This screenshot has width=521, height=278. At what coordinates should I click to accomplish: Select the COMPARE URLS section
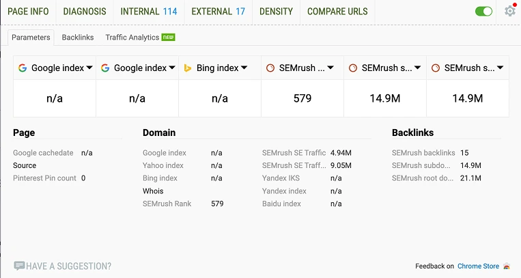[337, 12]
